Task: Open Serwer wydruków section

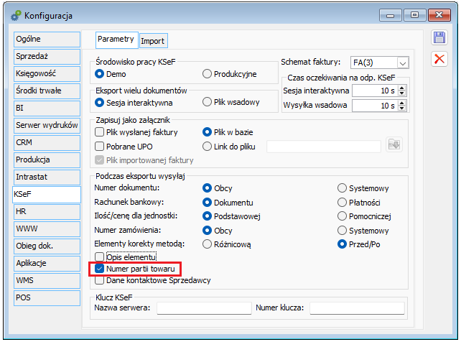Action: 47,126
